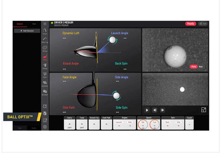The height and width of the screenshot is (153, 221).
Task: Click the Hide button at bottom left
Action: tap(20, 128)
